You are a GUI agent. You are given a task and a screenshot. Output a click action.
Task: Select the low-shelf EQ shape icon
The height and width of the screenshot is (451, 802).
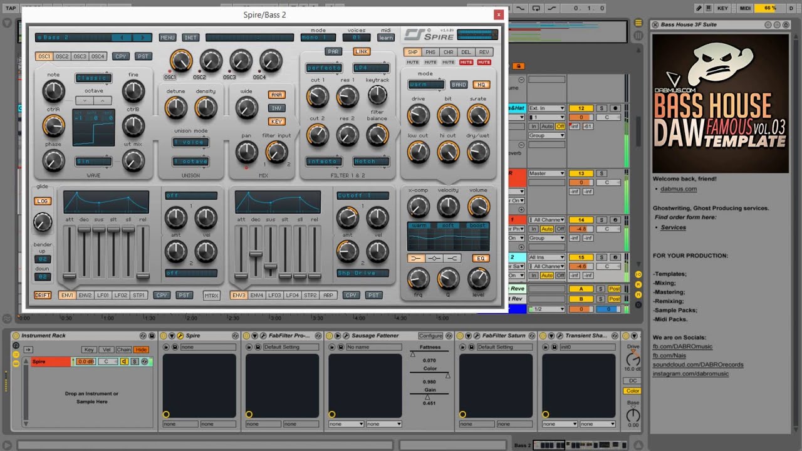[415, 258]
